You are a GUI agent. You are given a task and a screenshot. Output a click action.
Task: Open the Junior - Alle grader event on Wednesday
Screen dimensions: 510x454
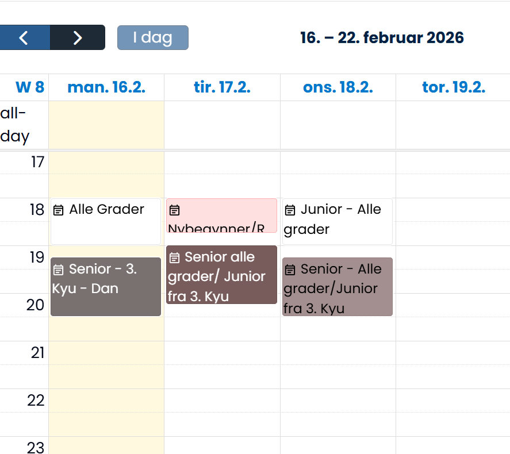337,221
